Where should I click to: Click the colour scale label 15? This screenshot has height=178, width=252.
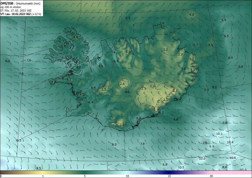169,176
